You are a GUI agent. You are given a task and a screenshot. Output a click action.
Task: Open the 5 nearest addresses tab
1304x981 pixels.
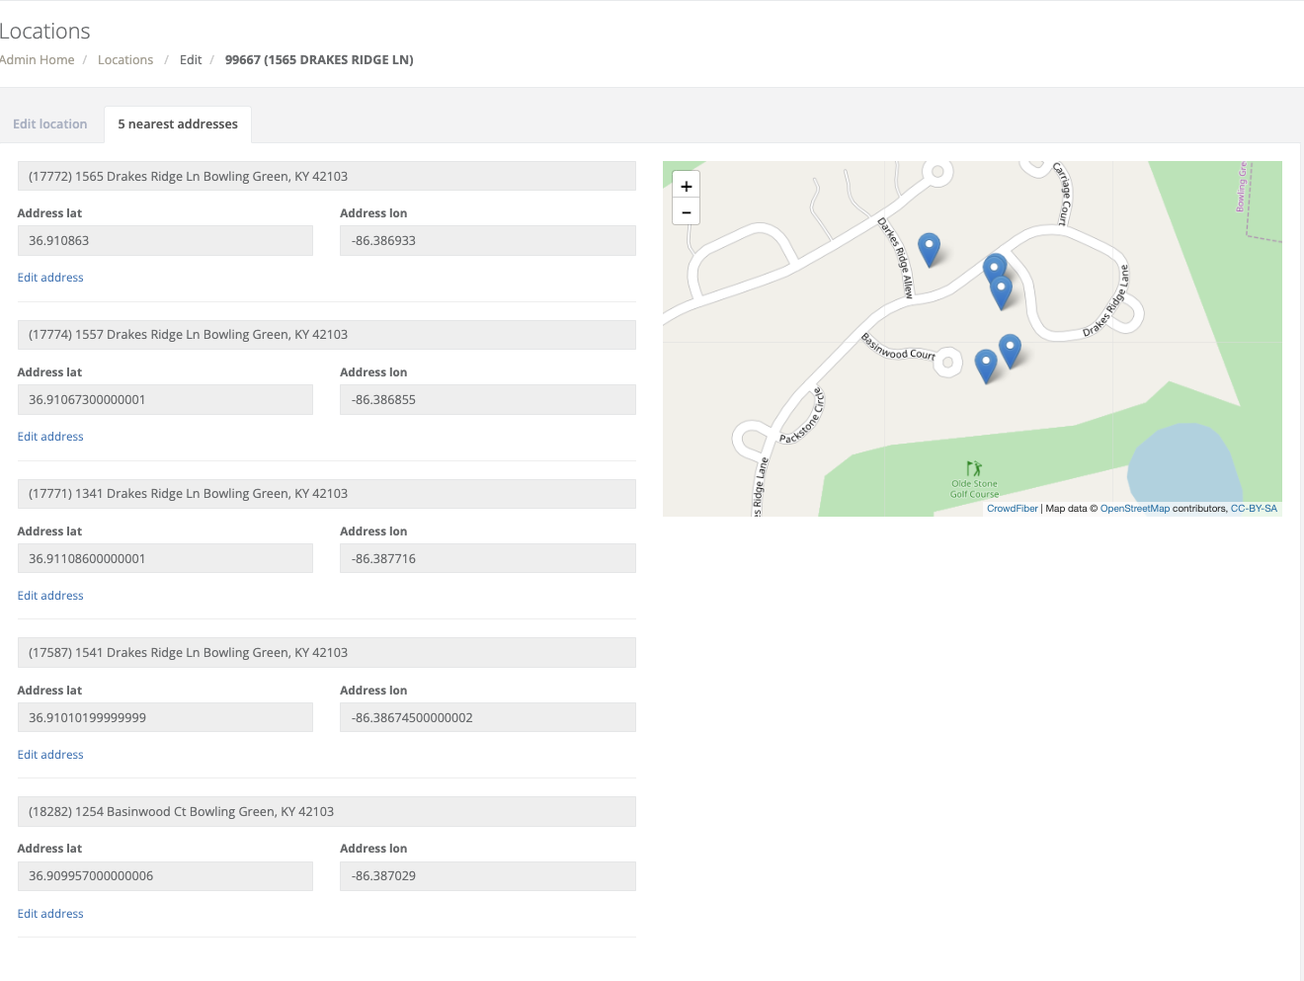(x=177, y=123)
